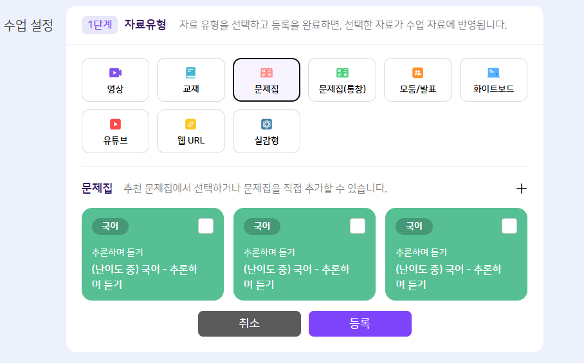Click the 취소 cancel button
Screen dimensions: 584x363
pyautogui.click(x=250, y=324)
